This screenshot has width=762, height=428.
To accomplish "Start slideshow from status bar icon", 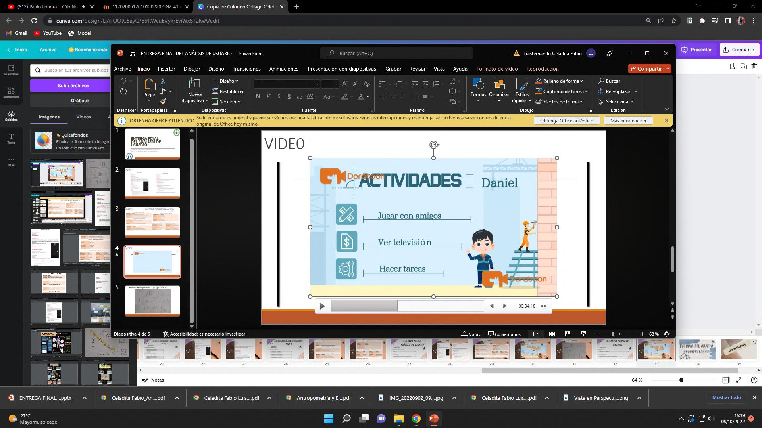I will 583,334.
